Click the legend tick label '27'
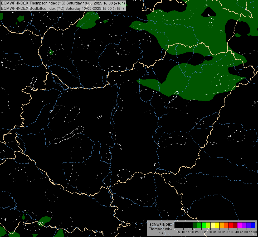The height and width of the screenshot is (237, 258). [x=201, y=232]
